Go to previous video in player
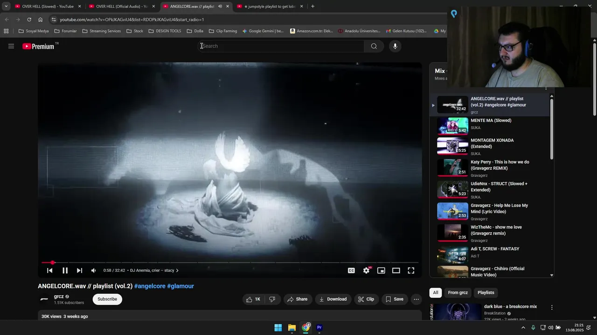 point(50,270)
